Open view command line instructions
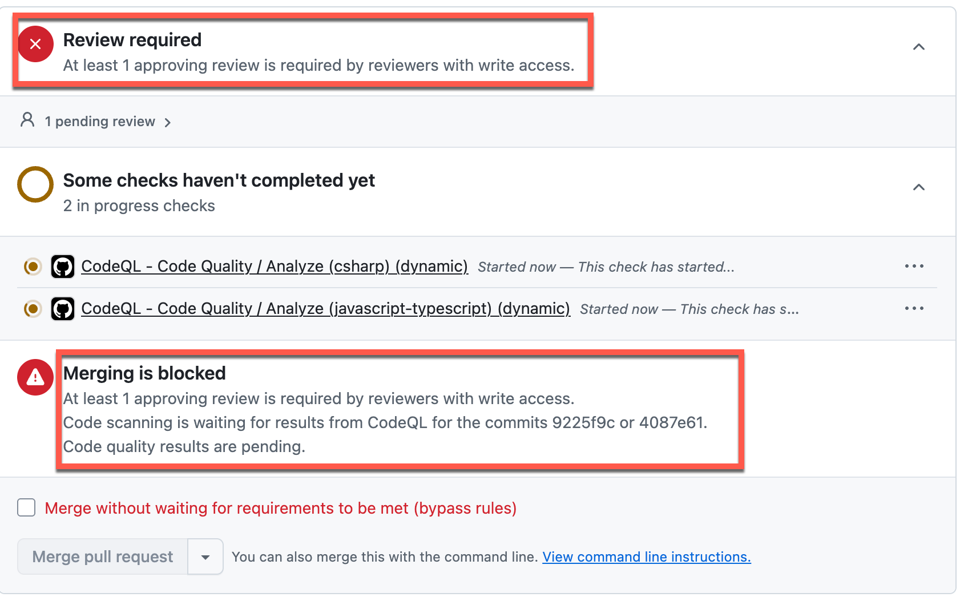 (x=646, y=556)
